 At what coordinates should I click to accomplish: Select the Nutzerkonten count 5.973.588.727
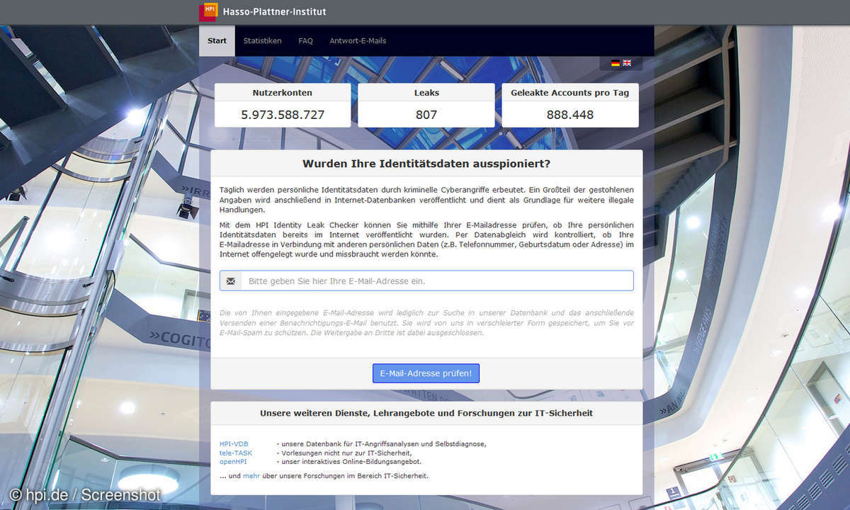[283, 115]
